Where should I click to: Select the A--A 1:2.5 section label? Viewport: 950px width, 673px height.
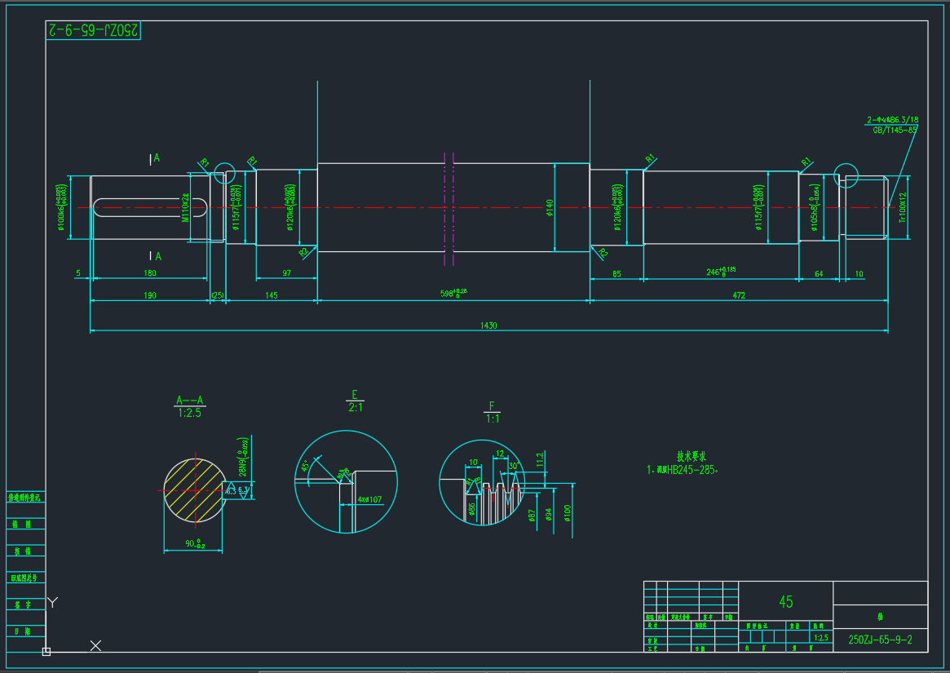(x=189, y=406)
